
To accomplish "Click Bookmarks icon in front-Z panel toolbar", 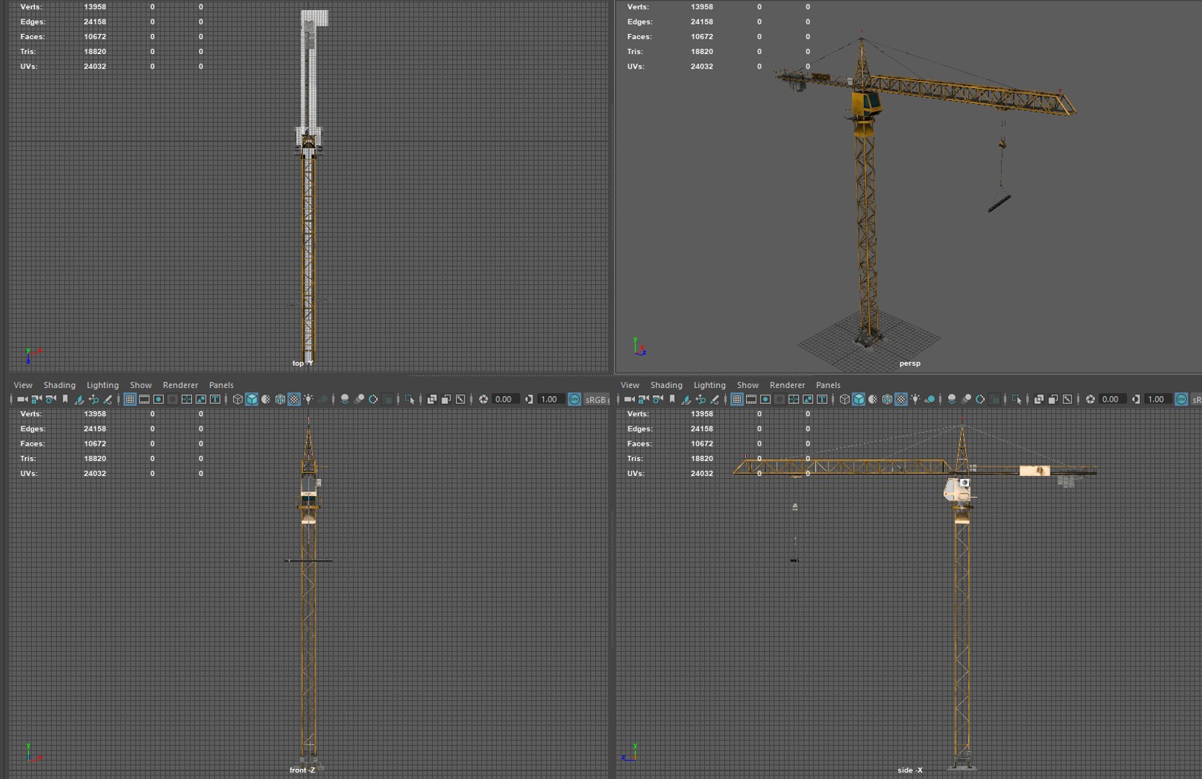I will pos(65,399).
